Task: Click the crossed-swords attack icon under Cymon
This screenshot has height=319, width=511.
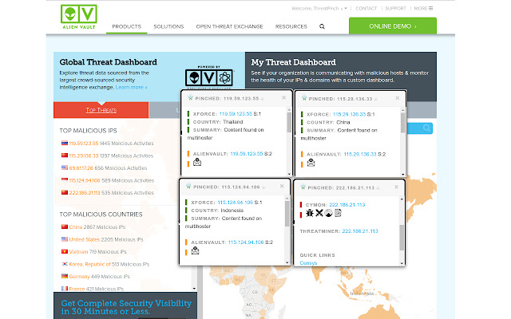Action: (319, 213)
